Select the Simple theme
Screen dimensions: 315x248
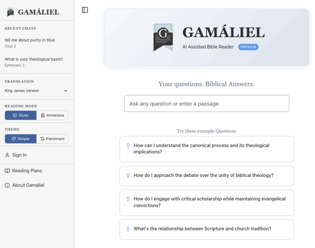tap(21, 139)
